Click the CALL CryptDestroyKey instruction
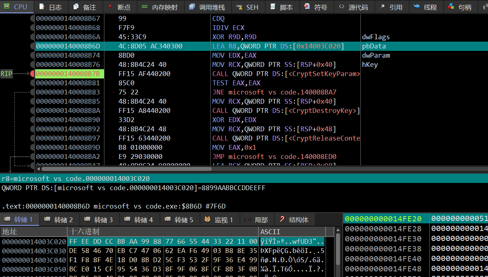This screenshot has width=488, height=277. coord(286,110)
